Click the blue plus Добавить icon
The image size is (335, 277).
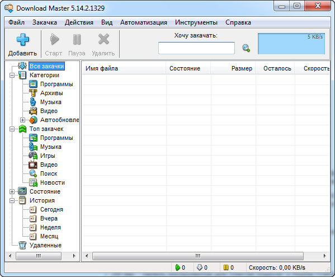22,40
